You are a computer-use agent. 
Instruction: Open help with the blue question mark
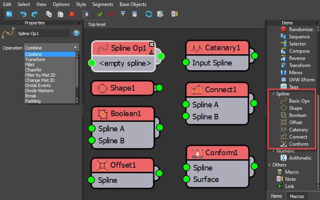[x=76, y=33]
